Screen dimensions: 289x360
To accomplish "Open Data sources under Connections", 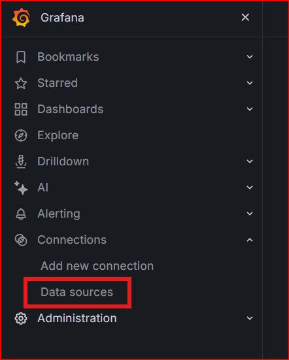I will coord(77,292).
